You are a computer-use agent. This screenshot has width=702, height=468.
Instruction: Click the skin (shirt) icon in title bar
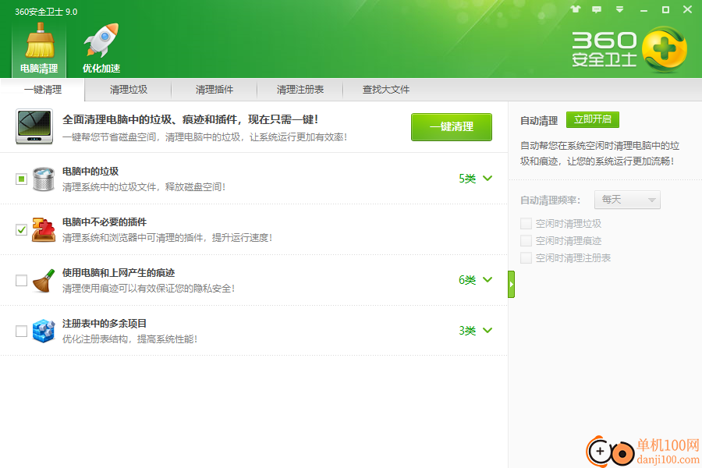576,9
